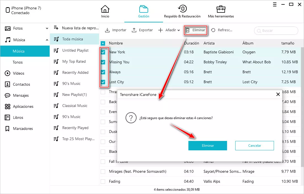Check the Fading song checkbox
This screenshot has width=304, height=194.
pos(103,182)
